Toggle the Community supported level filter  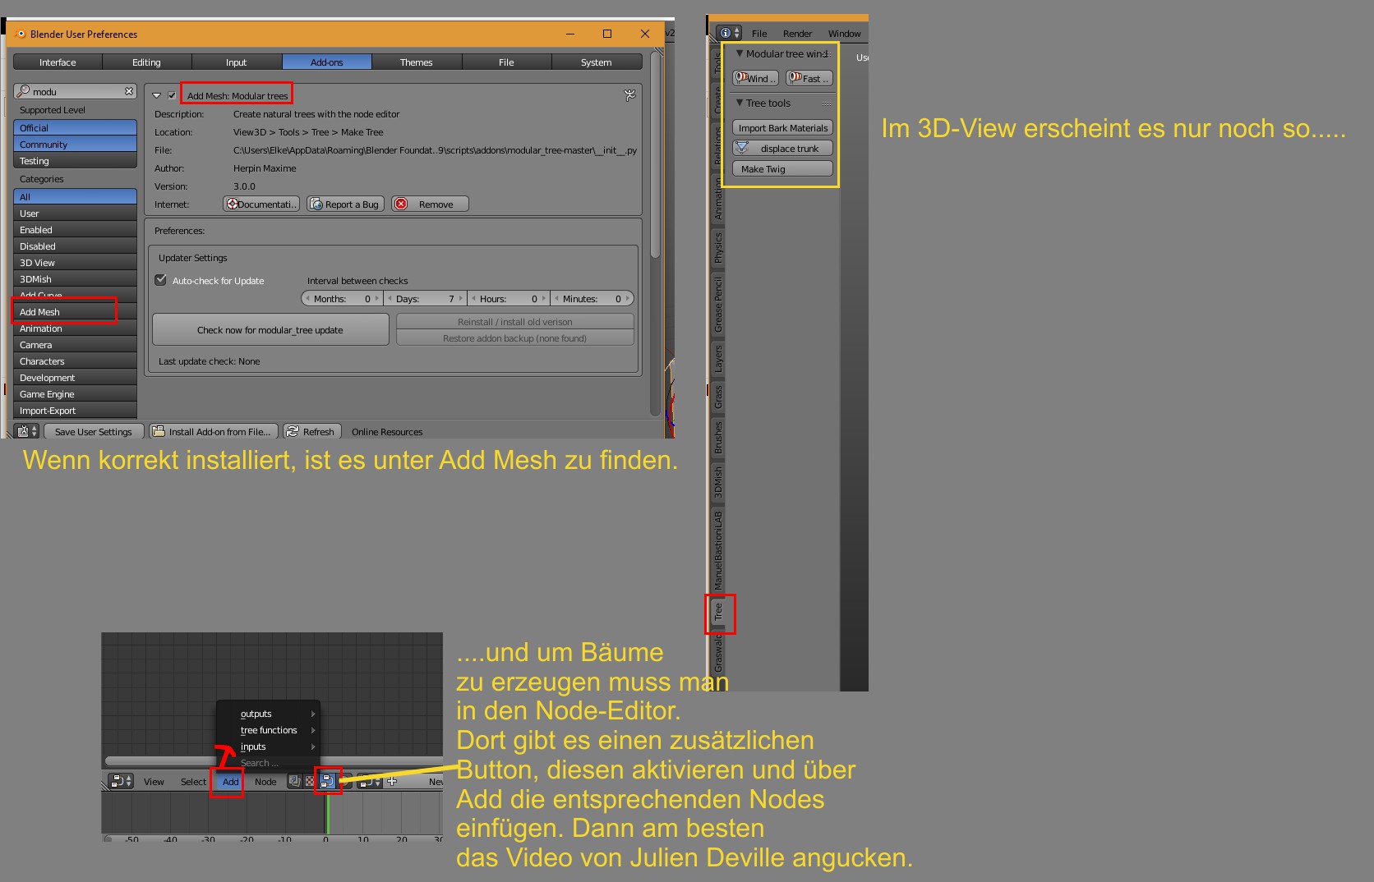click(x=75, y=144)
